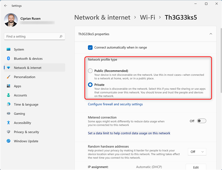
Task: Click Set a data limit link
Action: click(x=129, y=133)
